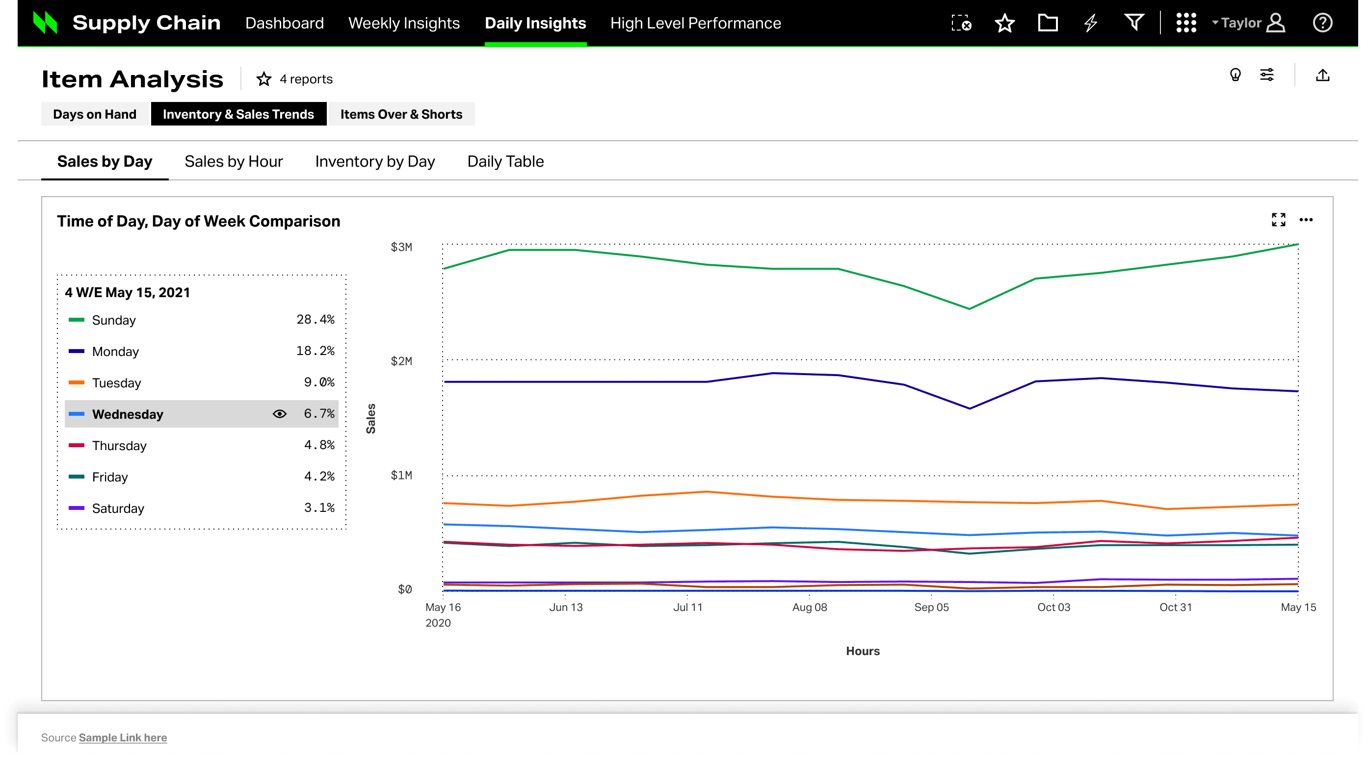Open the folder icon in top bar

[1047, 23]
